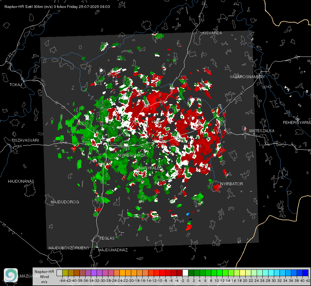Click the HAJDUDOROG town label

tap(65, 202)
